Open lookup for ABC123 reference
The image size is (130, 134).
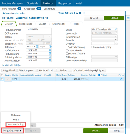coord(37,46)
